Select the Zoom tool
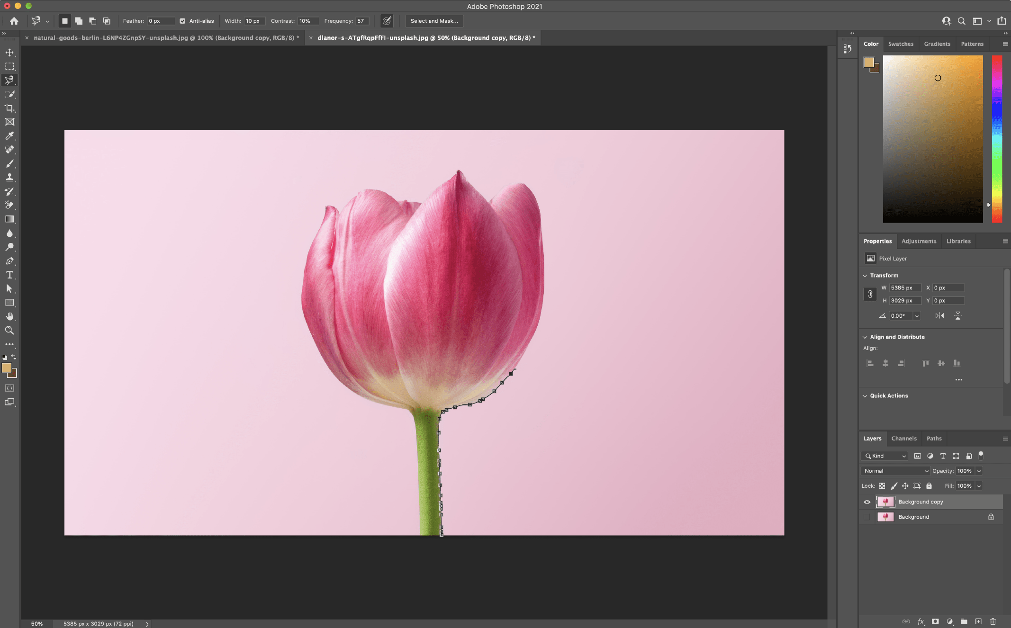Screen dimensions: 1011x628 [x=9, y=330]
